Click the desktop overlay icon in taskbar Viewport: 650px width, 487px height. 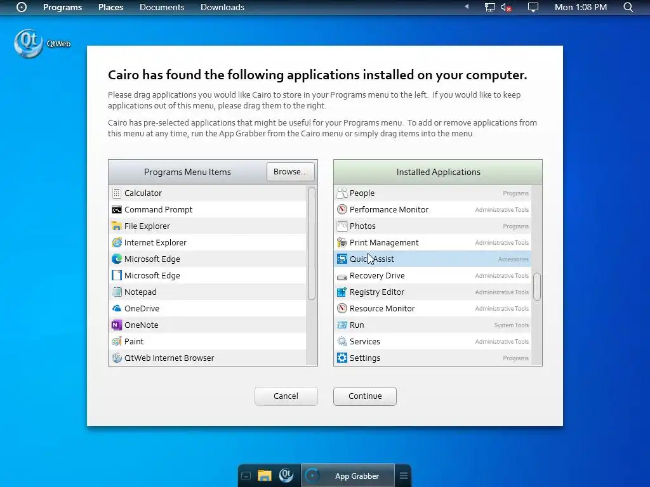click(246, 476)
